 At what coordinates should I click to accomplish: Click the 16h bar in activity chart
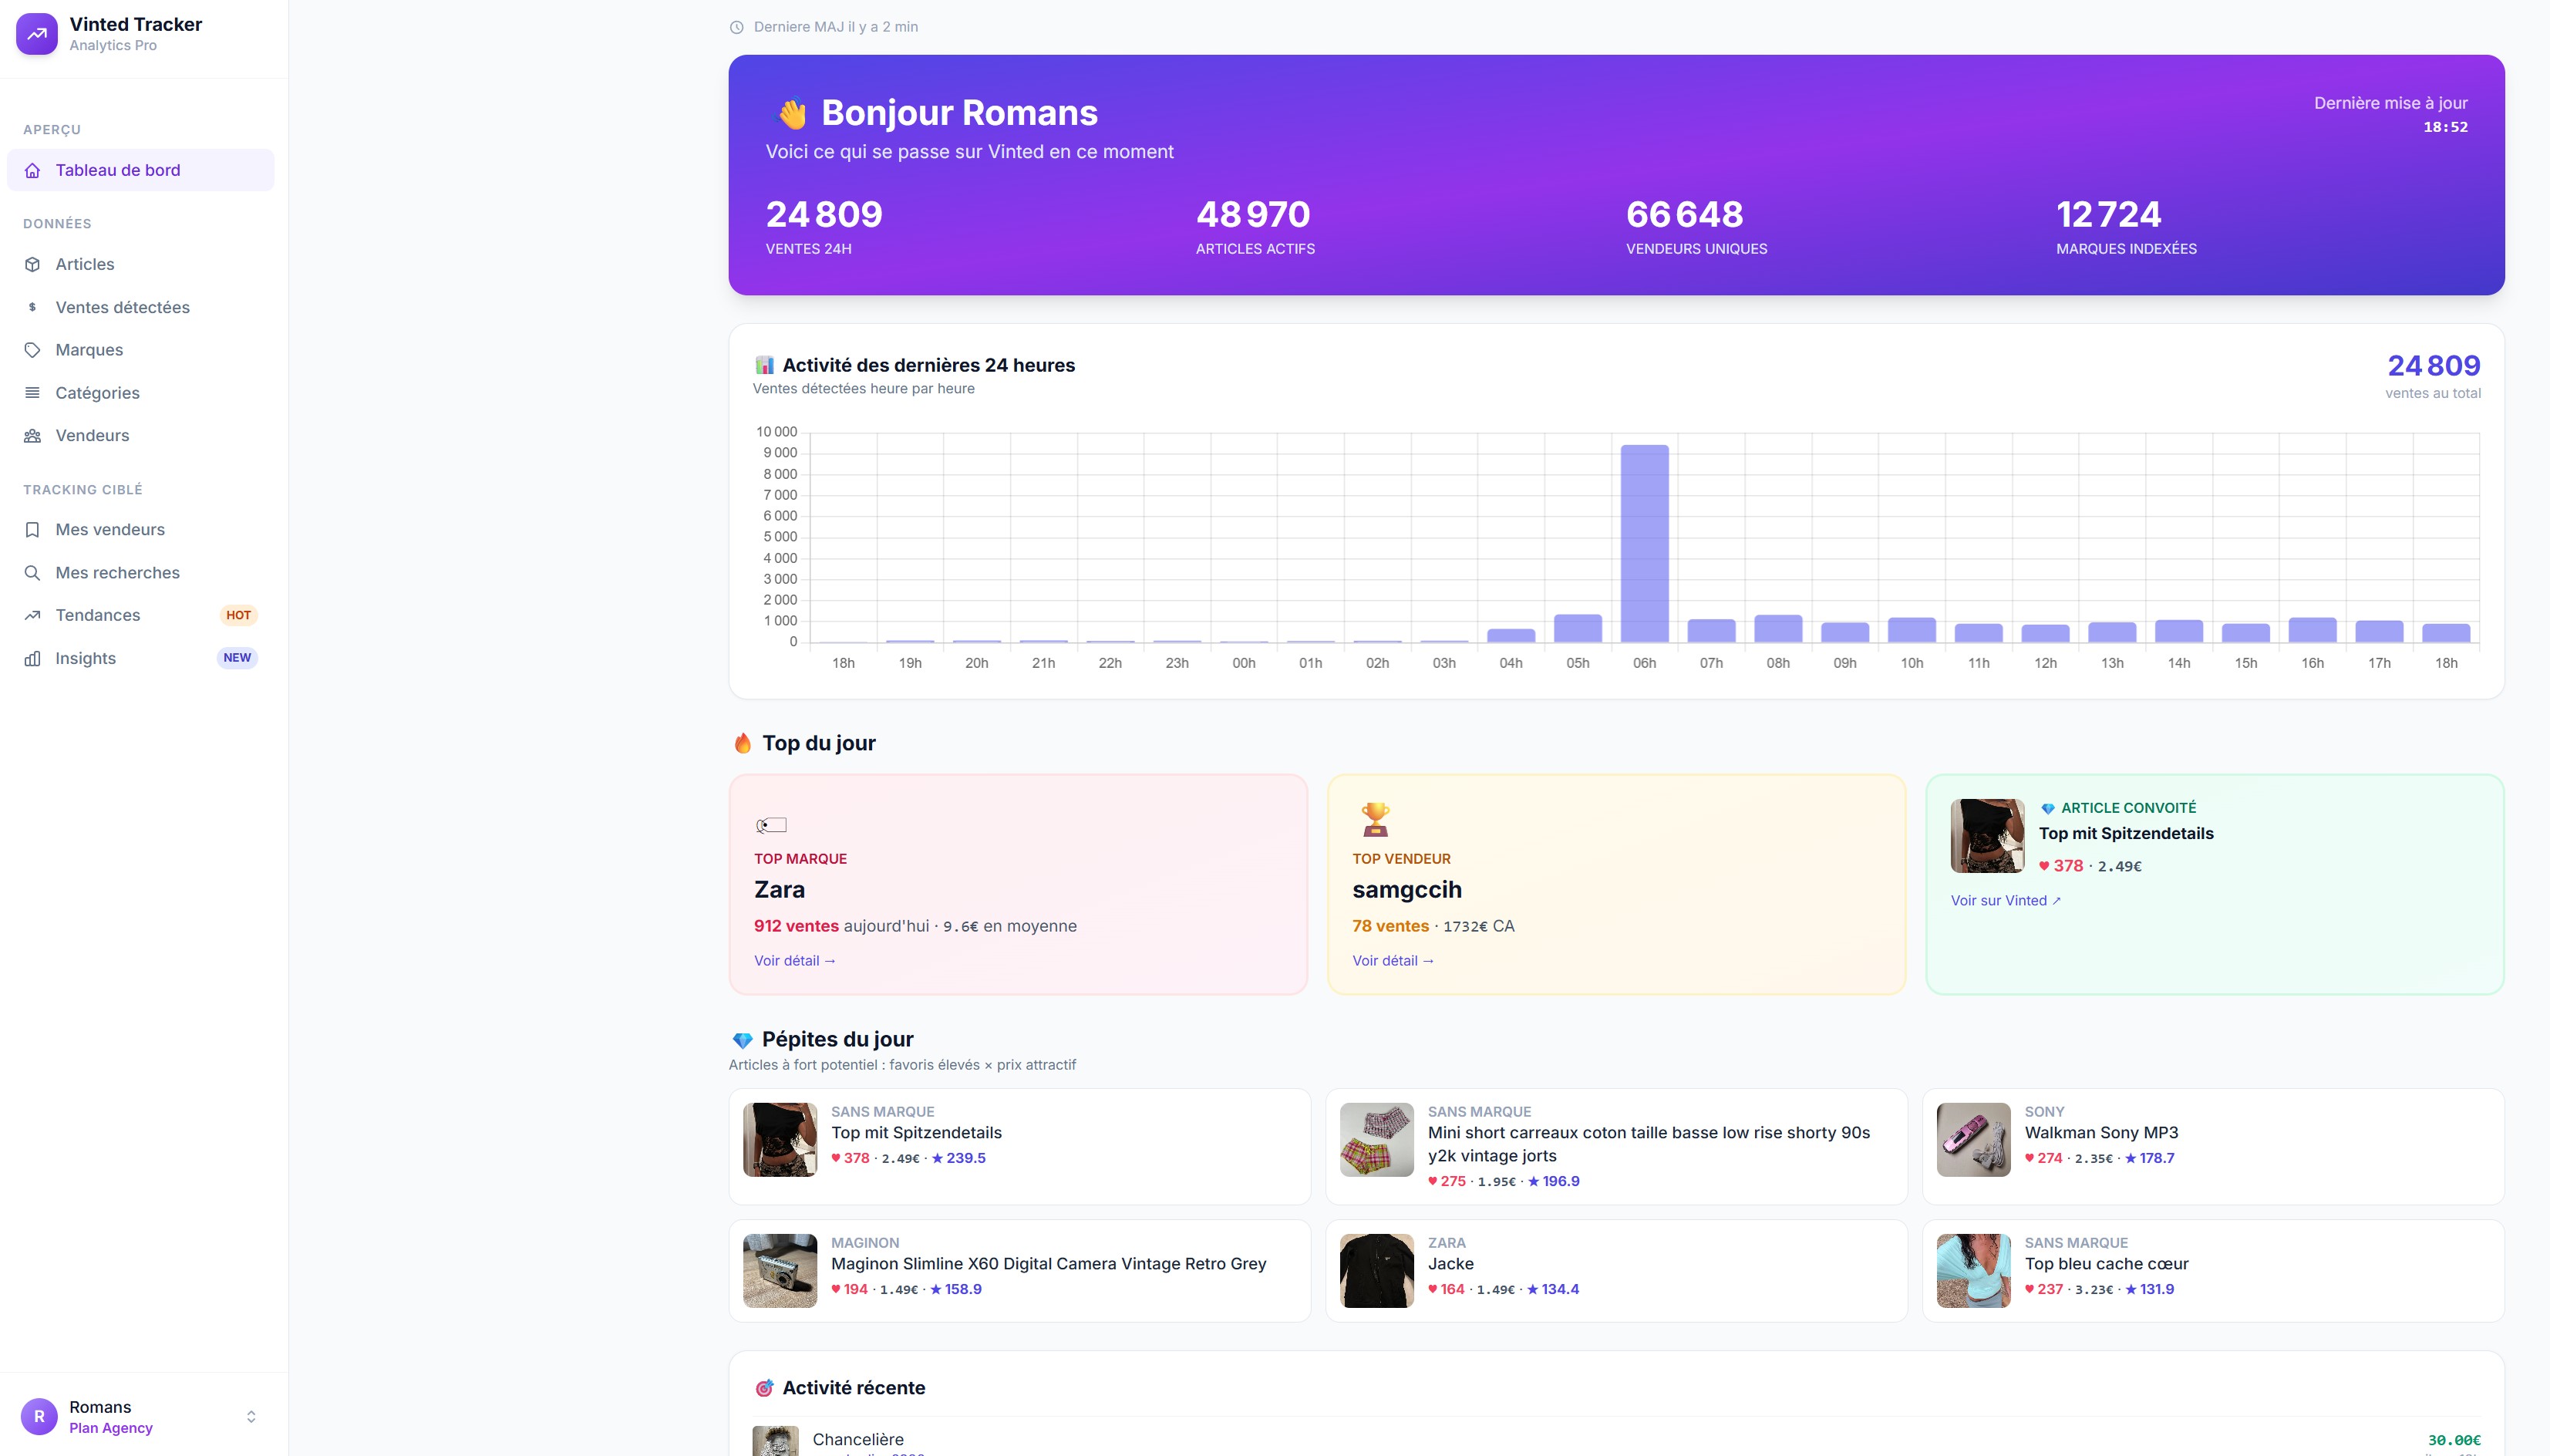(x=2312, y=630)
